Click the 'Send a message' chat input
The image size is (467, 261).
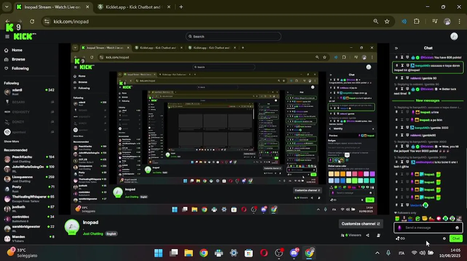coord(428,228)
